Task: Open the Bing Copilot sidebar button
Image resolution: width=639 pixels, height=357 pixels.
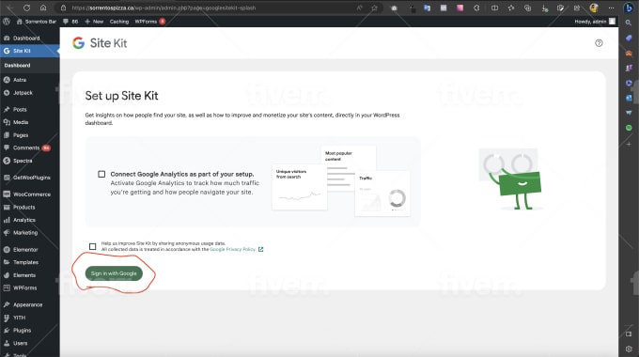Action: (629, 8)
